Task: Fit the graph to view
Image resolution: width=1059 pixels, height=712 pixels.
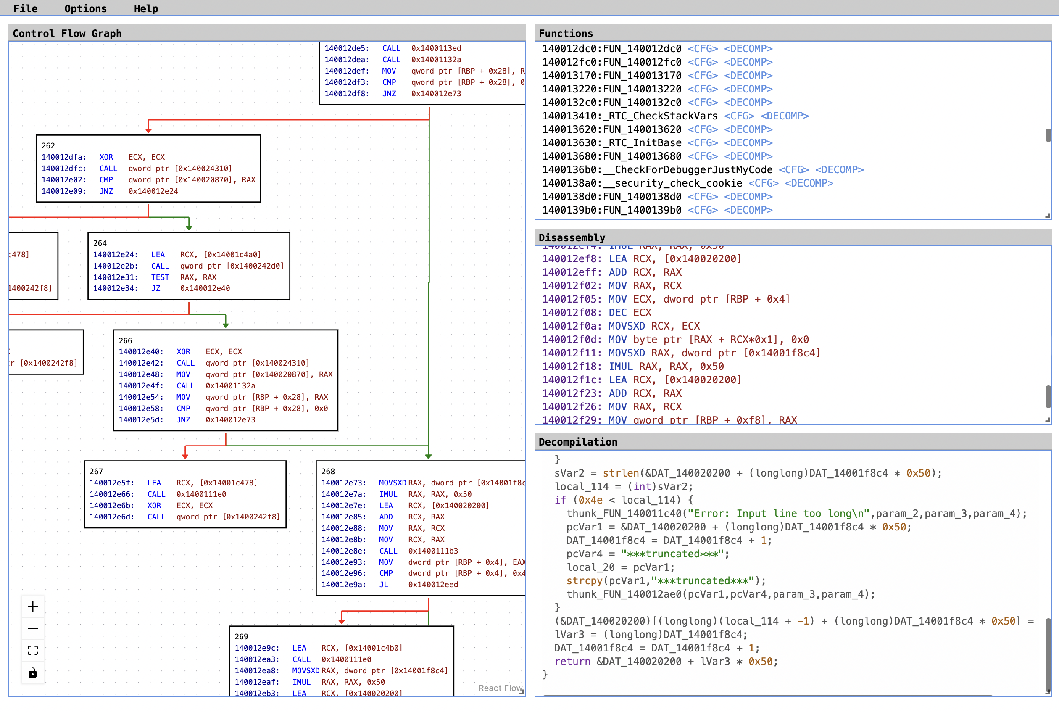Action: tap(33, 650)
